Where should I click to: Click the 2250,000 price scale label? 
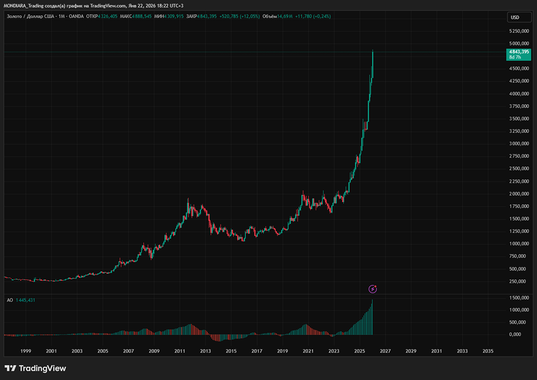point(519,181)
